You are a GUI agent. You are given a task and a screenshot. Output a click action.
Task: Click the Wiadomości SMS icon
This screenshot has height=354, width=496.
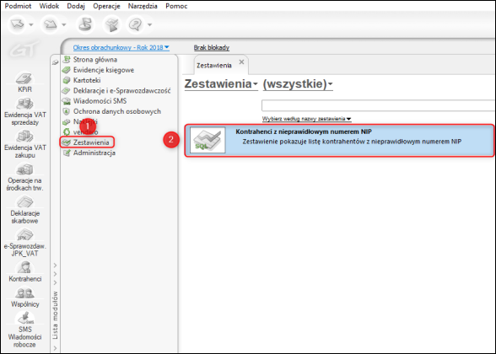[67, 101]
